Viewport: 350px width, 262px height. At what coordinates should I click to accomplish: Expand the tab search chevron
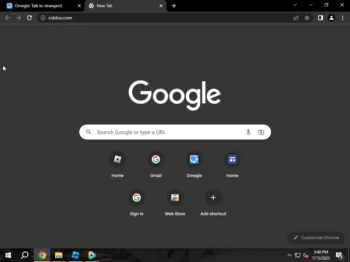point(295,5)
